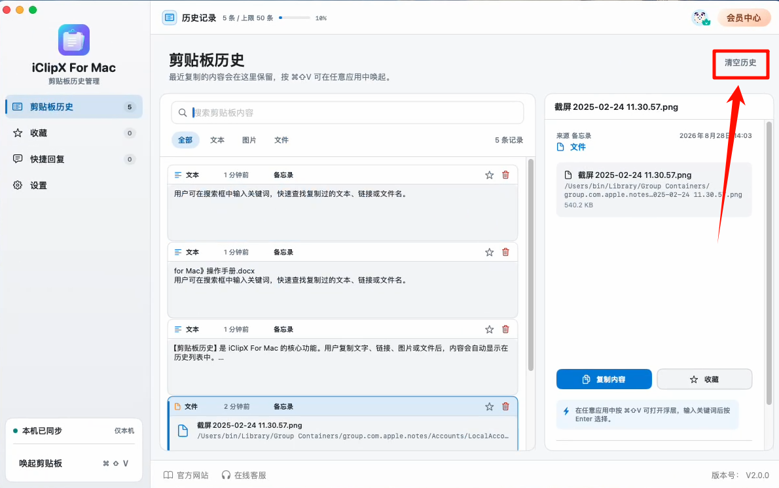Click the detail panel title 截屏 filename

(616, 107)
